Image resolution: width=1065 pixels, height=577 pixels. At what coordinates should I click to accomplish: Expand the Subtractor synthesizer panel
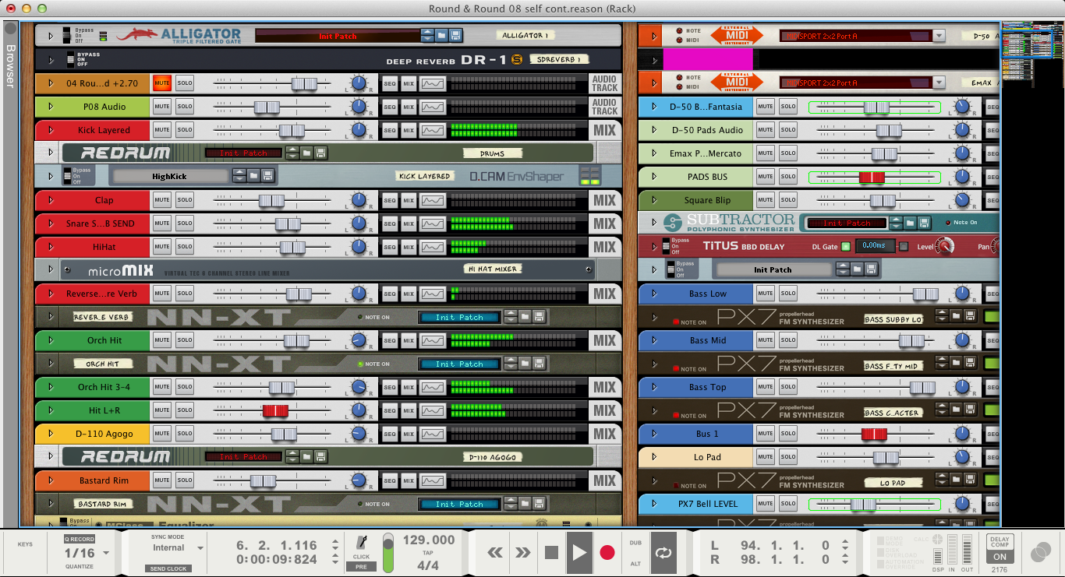point(654,223)
